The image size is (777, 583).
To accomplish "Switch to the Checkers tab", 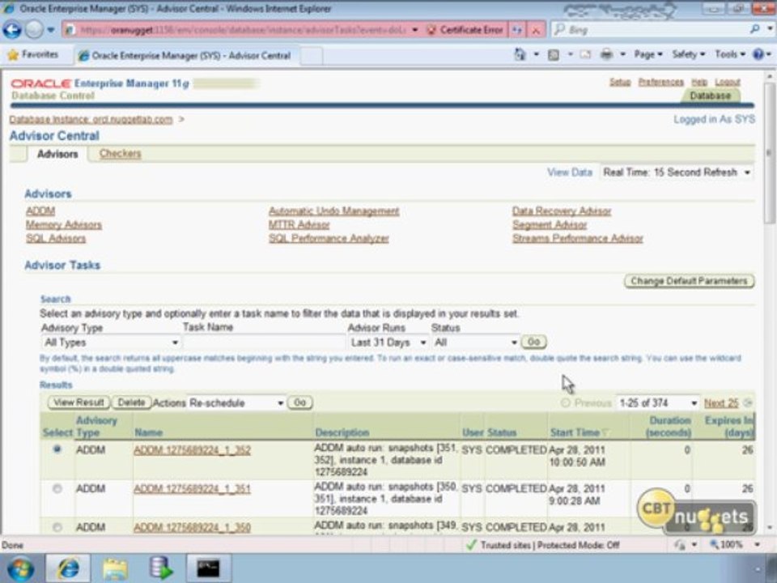I will tap(120, 154).
